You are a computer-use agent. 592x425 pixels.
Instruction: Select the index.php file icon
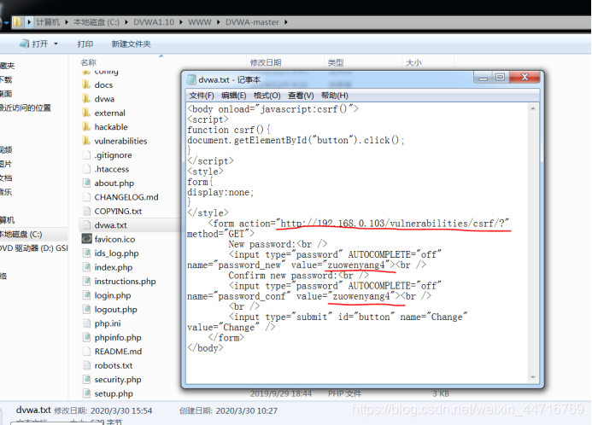86,267
